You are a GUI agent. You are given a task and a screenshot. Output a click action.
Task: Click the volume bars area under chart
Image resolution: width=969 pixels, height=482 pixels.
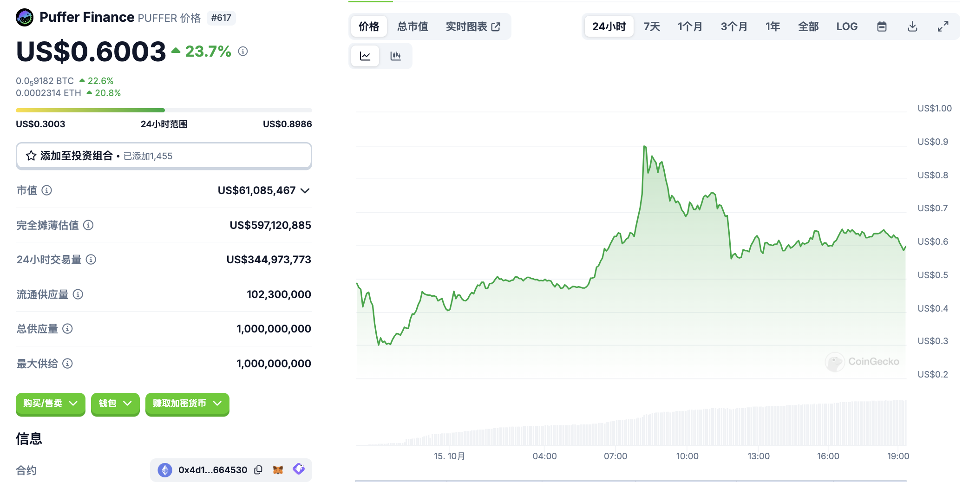tap(631, 423)
